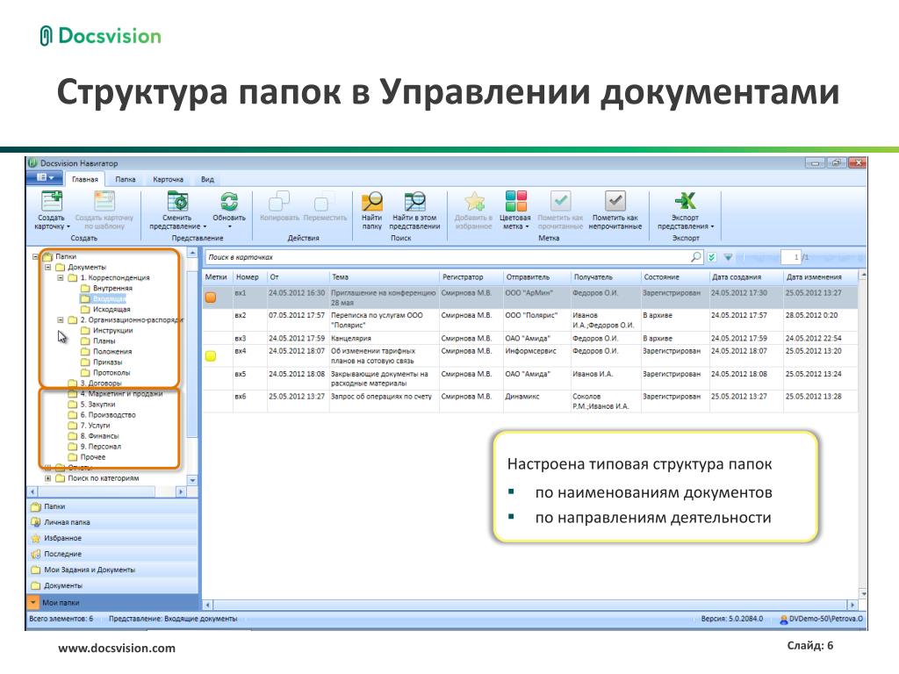Sort by the Тема column header

click(385, 276)
